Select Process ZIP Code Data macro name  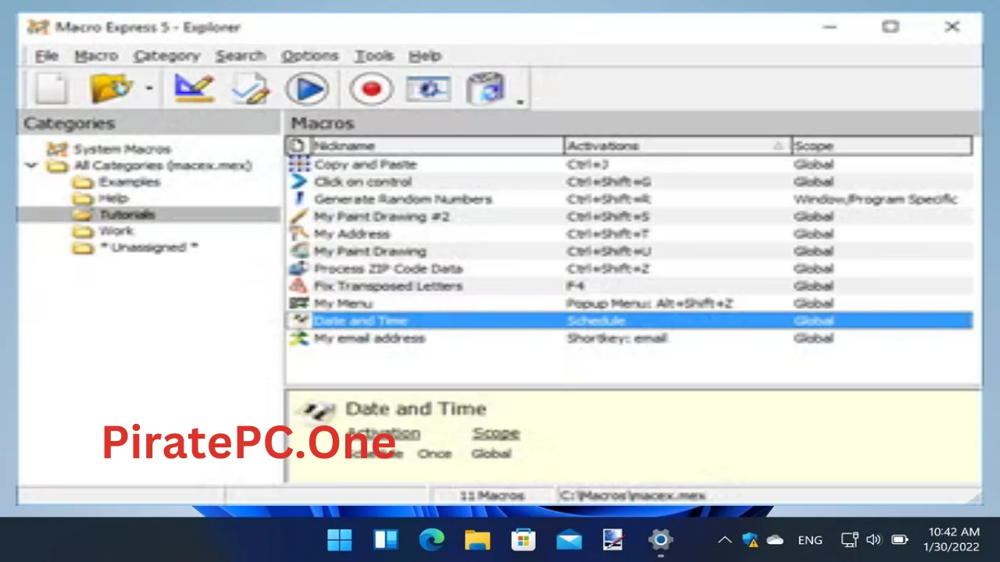pyautogui.click(x=387, y=269)
